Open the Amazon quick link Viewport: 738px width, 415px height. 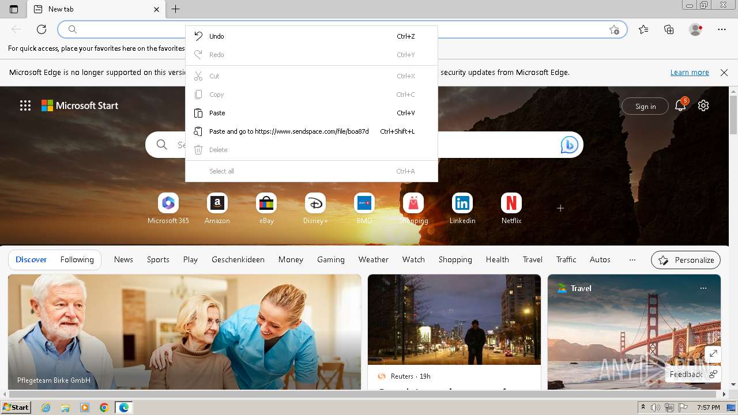(x=217, y=209)
